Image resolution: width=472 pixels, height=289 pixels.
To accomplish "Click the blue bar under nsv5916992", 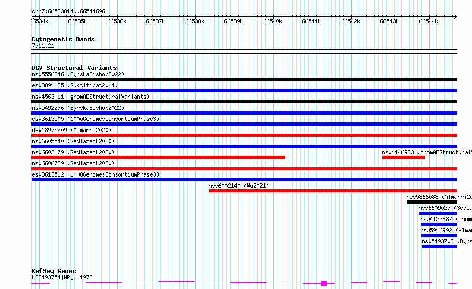I will coord(439,235).
